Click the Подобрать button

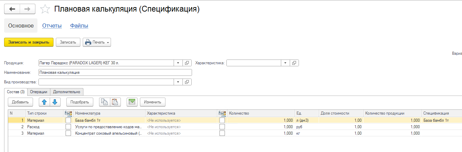[x=80, y=102]
